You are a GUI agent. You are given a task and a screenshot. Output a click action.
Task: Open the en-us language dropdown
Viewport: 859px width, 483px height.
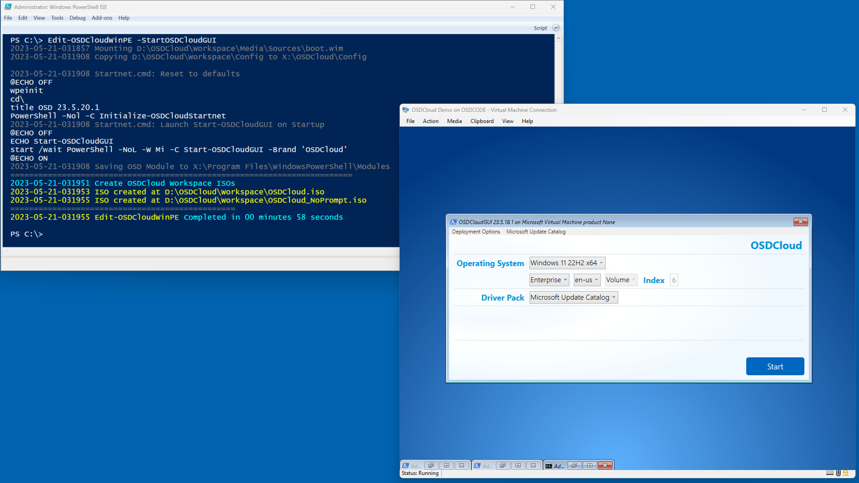coord(586,280)
